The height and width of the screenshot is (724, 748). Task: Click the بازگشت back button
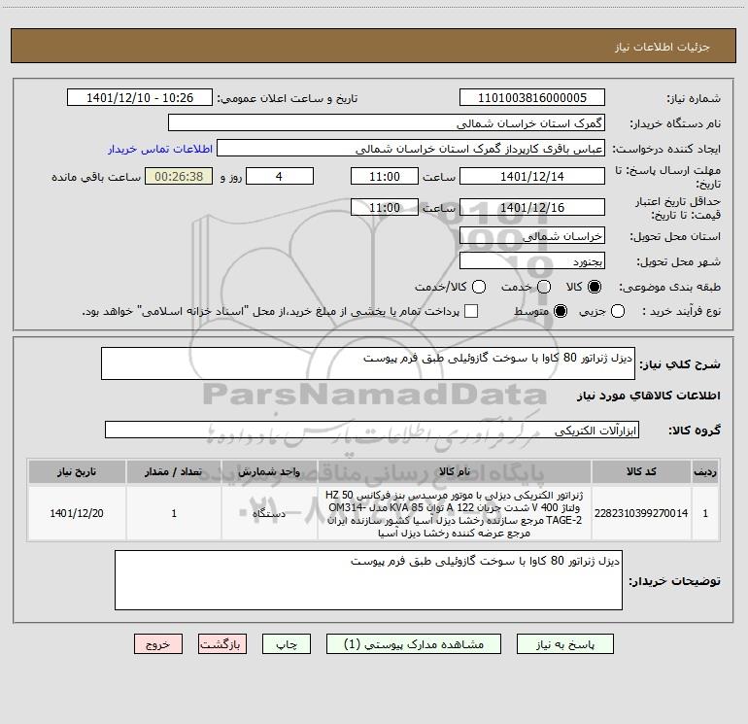(222, 644)
